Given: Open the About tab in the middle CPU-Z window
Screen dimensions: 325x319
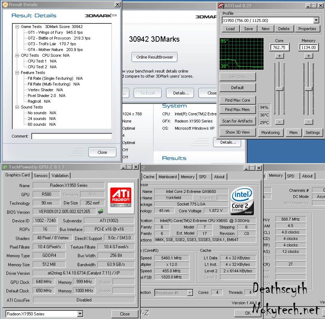Looking at the screenshot, I should click(x=219, y=177).
